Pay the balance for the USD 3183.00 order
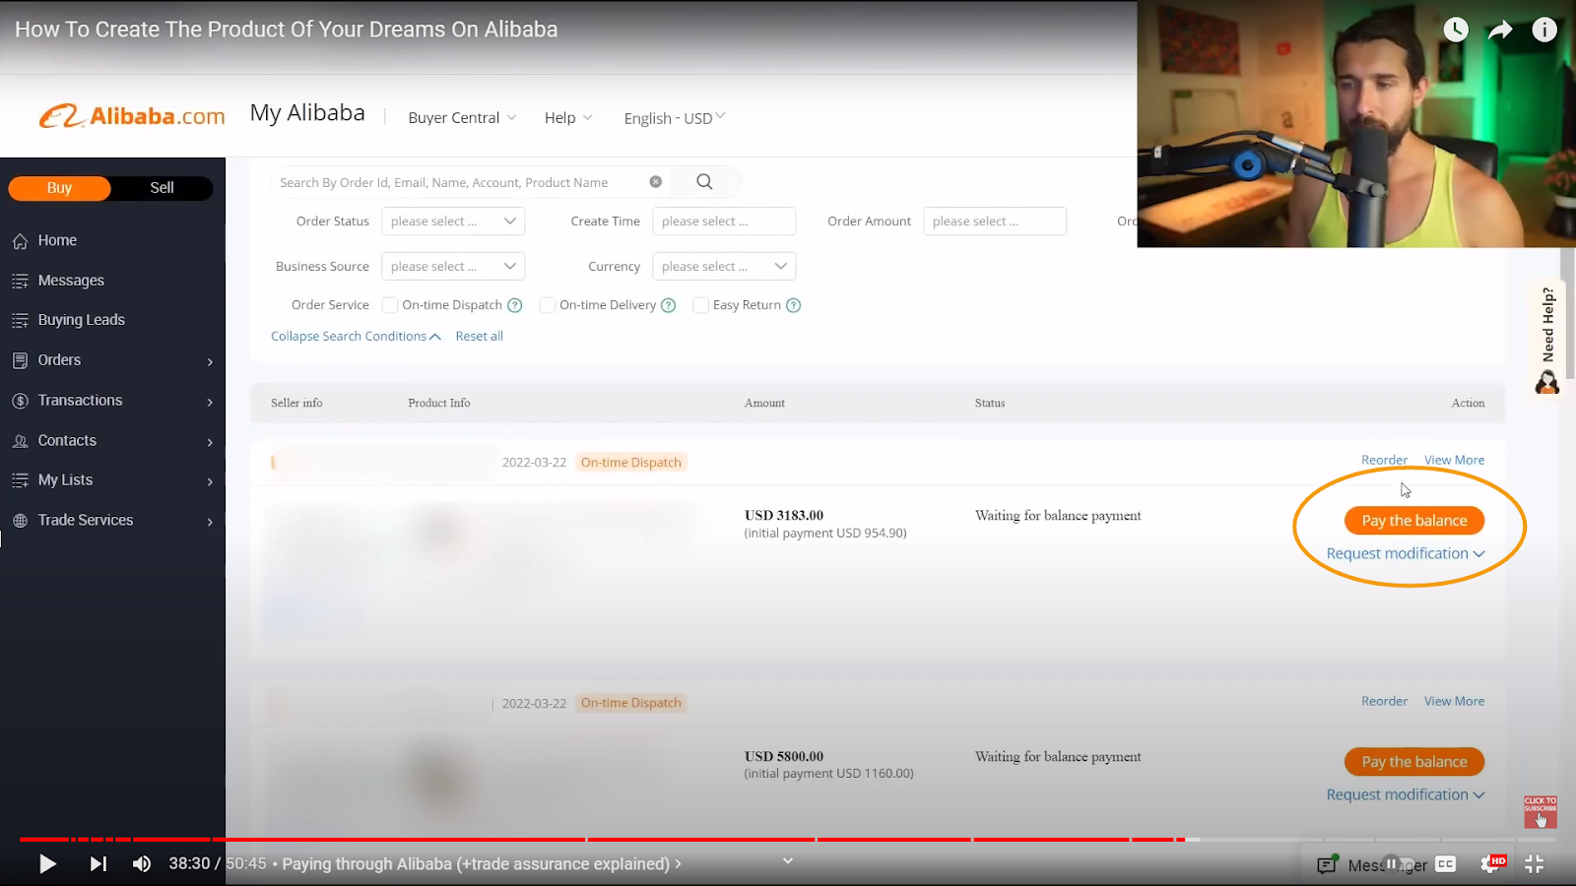Viewport: 1576px width, 886px height. pos(1414,520)
